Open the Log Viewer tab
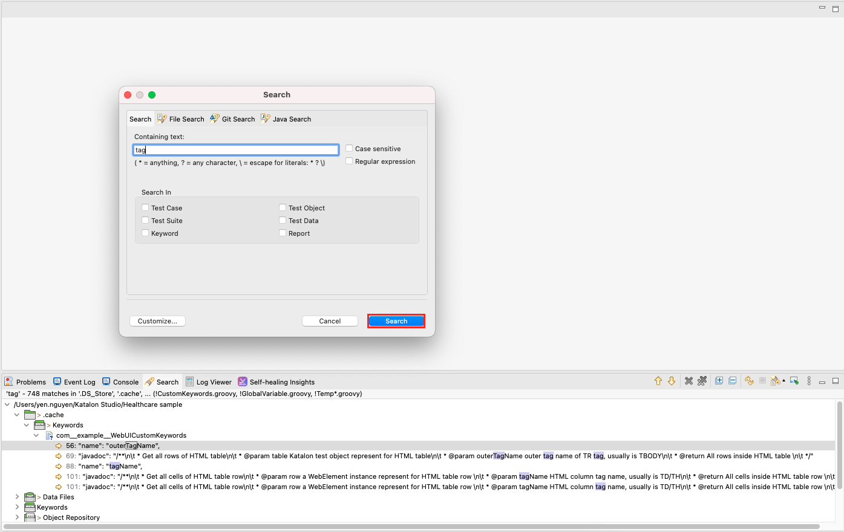The width and height of the screenshot is (844, 532). pos(208,382)
